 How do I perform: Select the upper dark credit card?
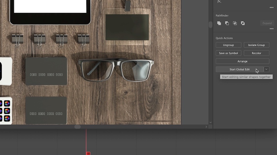pyautogui.click(x=46, y=71)
